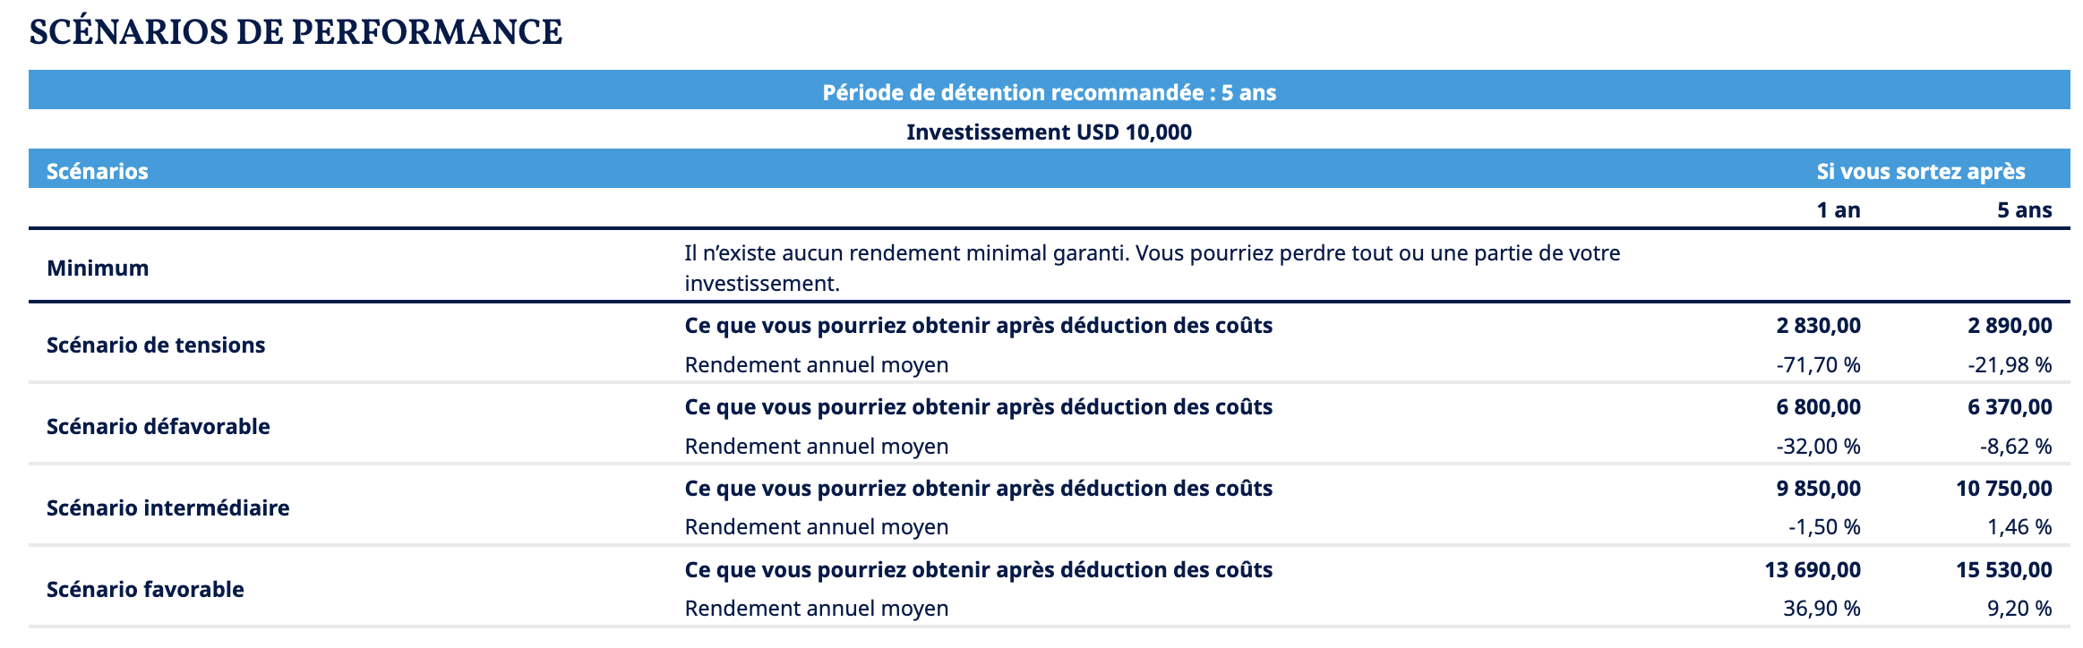Select the "Scénario de tensions" row label

[156, 345]
